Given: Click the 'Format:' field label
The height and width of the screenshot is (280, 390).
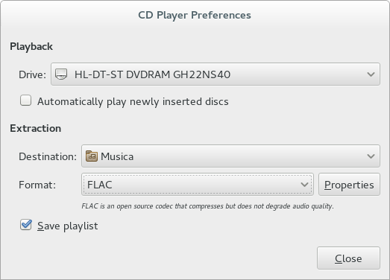Looking at the screenshot, I should pos(37,185).
